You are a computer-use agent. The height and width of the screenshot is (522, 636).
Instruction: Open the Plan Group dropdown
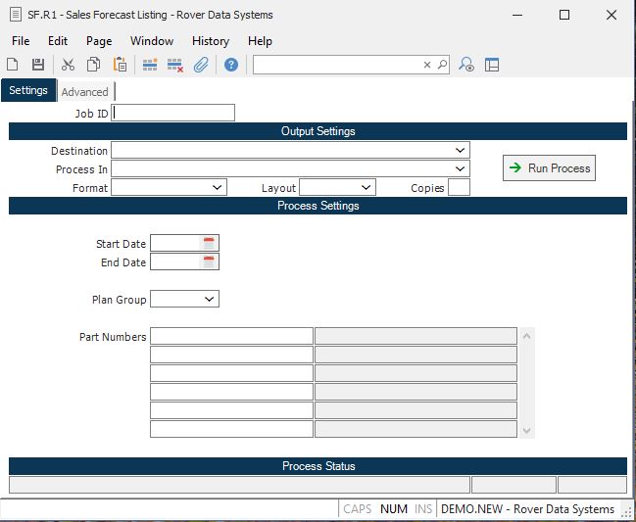(210, 299)
